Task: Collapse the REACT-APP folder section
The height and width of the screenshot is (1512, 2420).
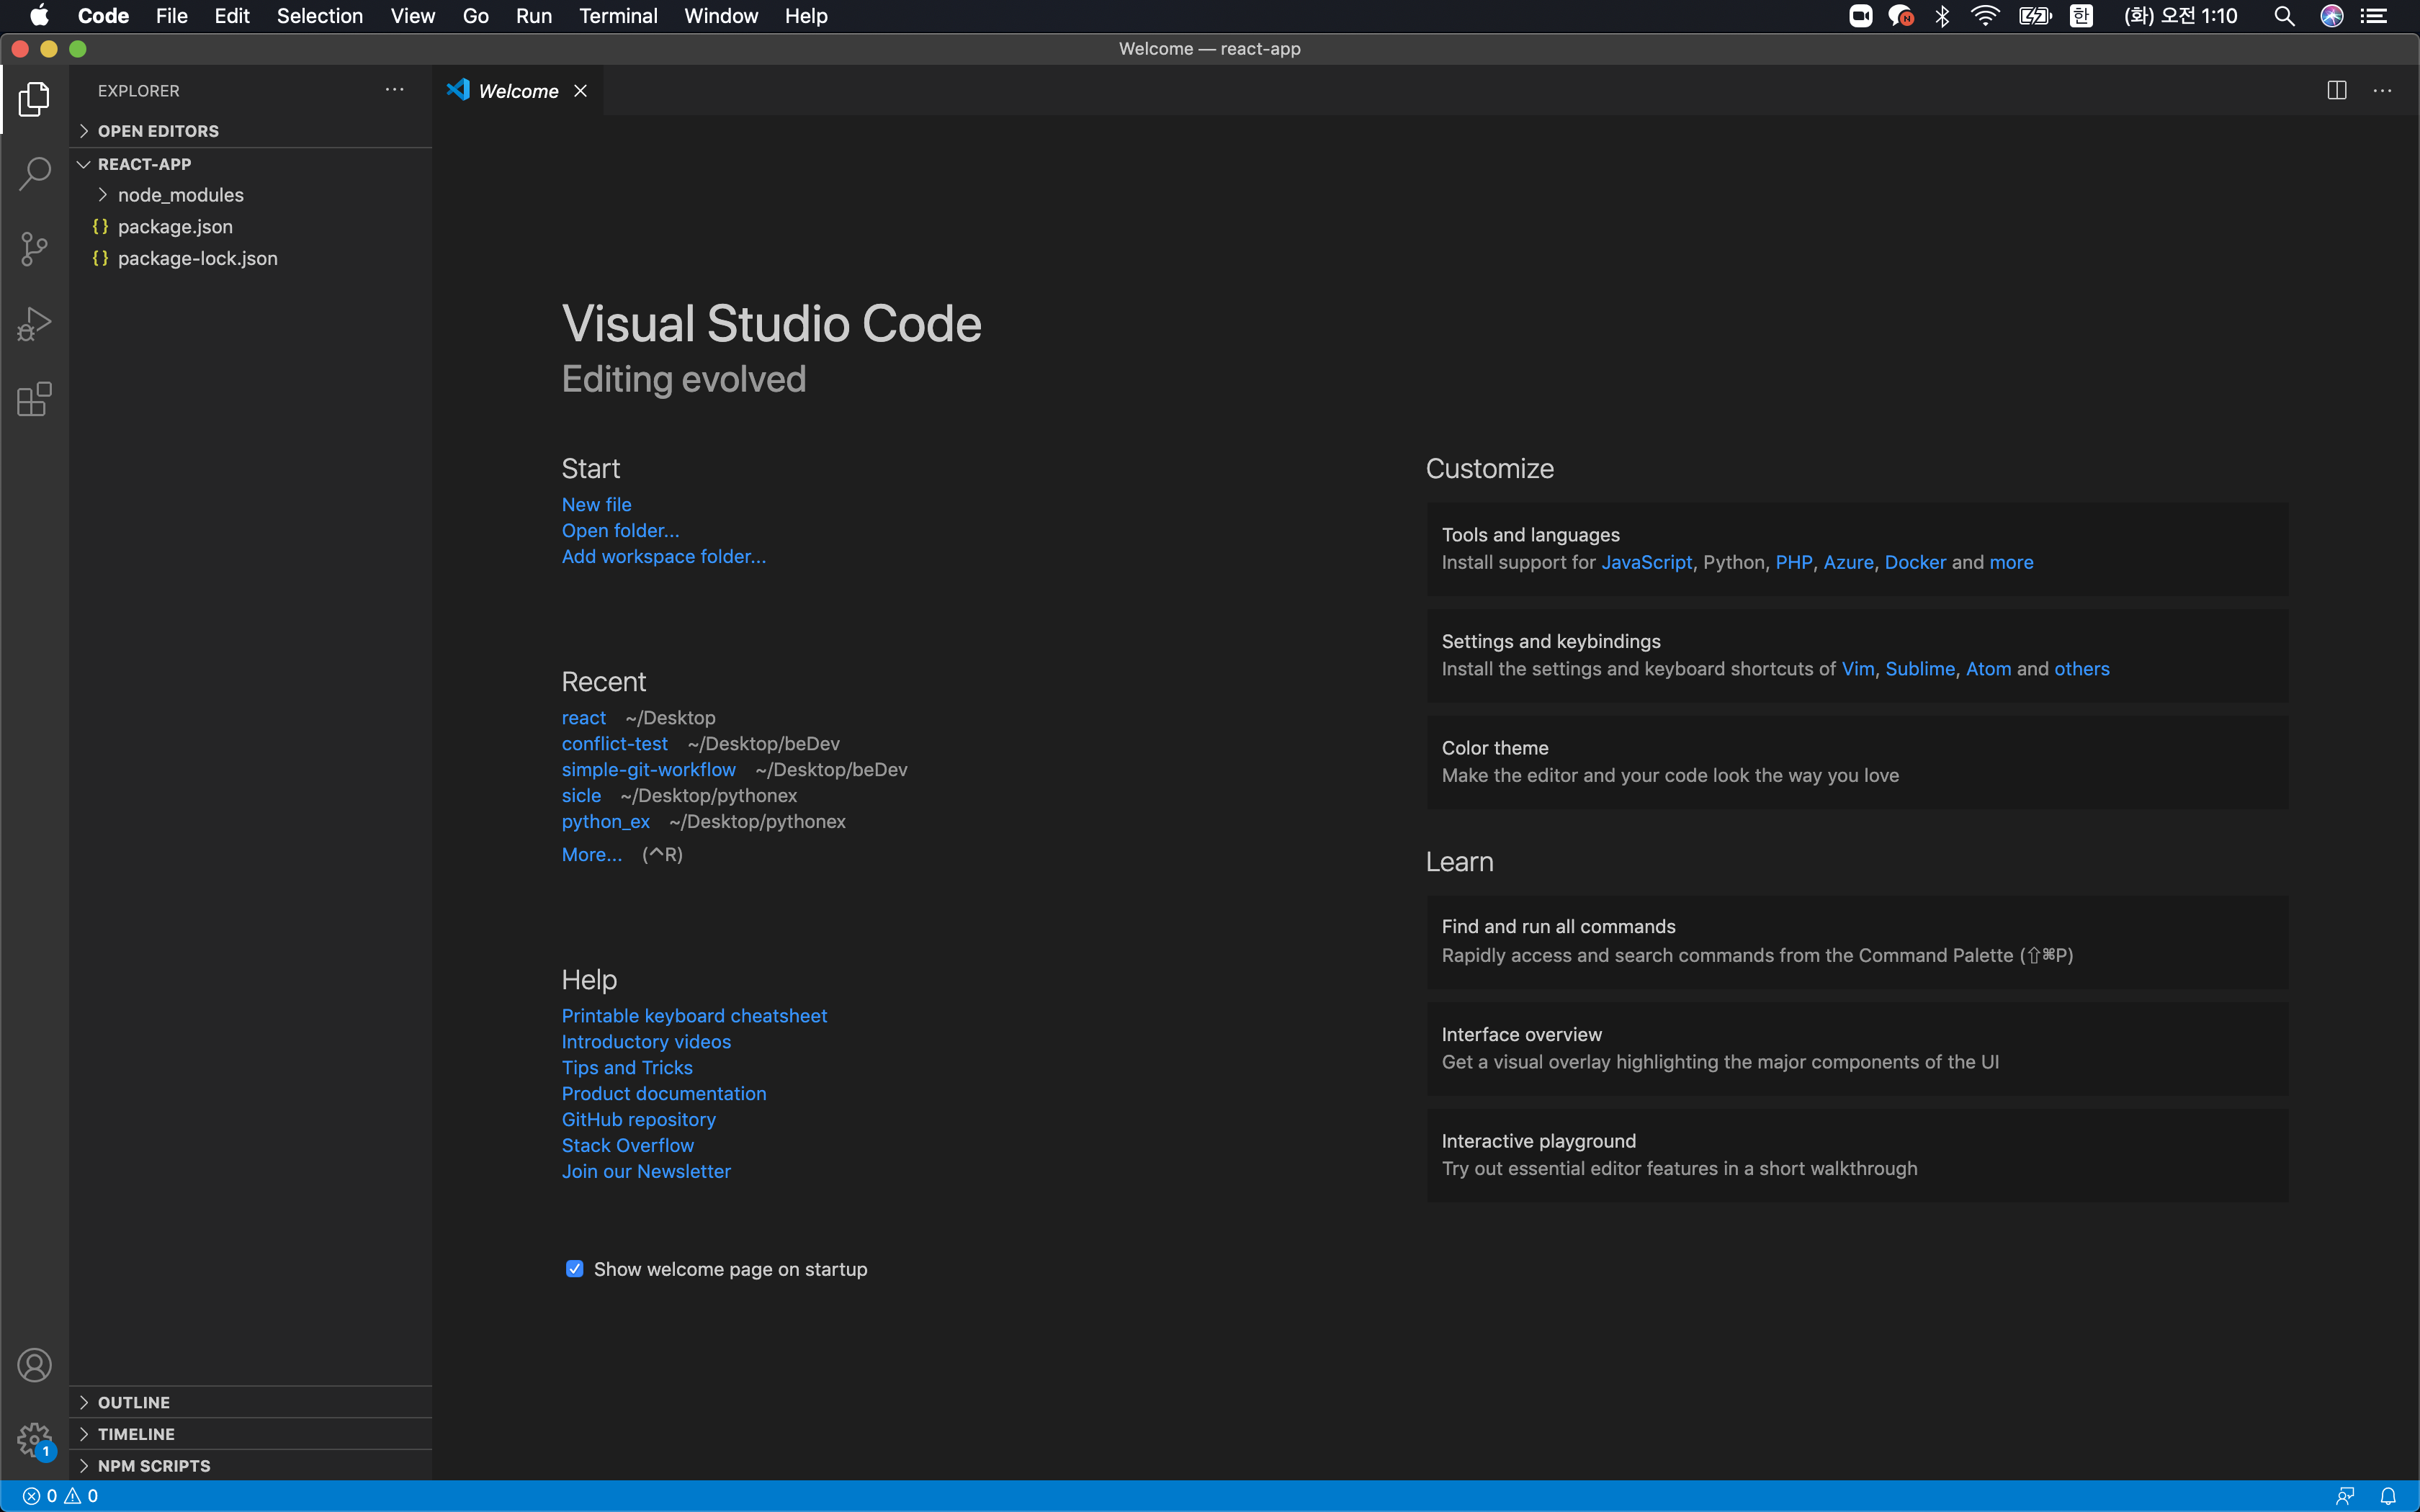Action: point(144,164)
